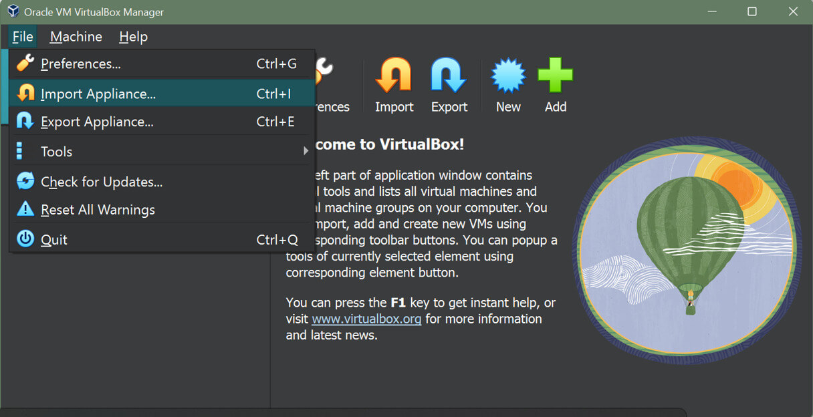Open the www.virtualbox.org link
The image size is (813, 417).
[366, 319]
